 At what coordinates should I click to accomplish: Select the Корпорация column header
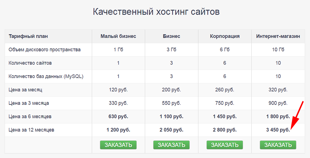[225, 36]
